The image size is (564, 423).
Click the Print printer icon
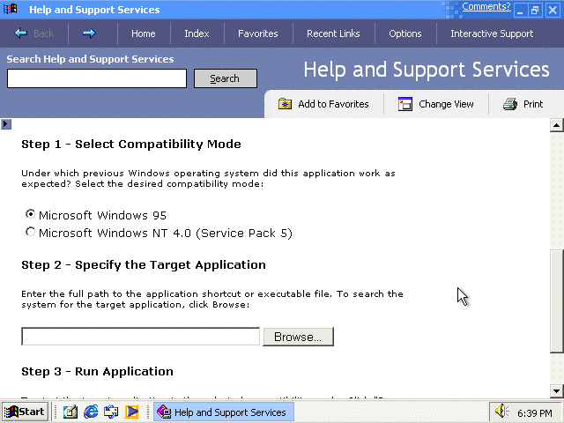point(510,104)
